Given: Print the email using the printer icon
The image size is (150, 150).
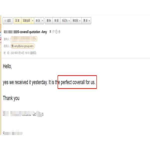Looking at the screenshot, I should click(x=59, y=32).
